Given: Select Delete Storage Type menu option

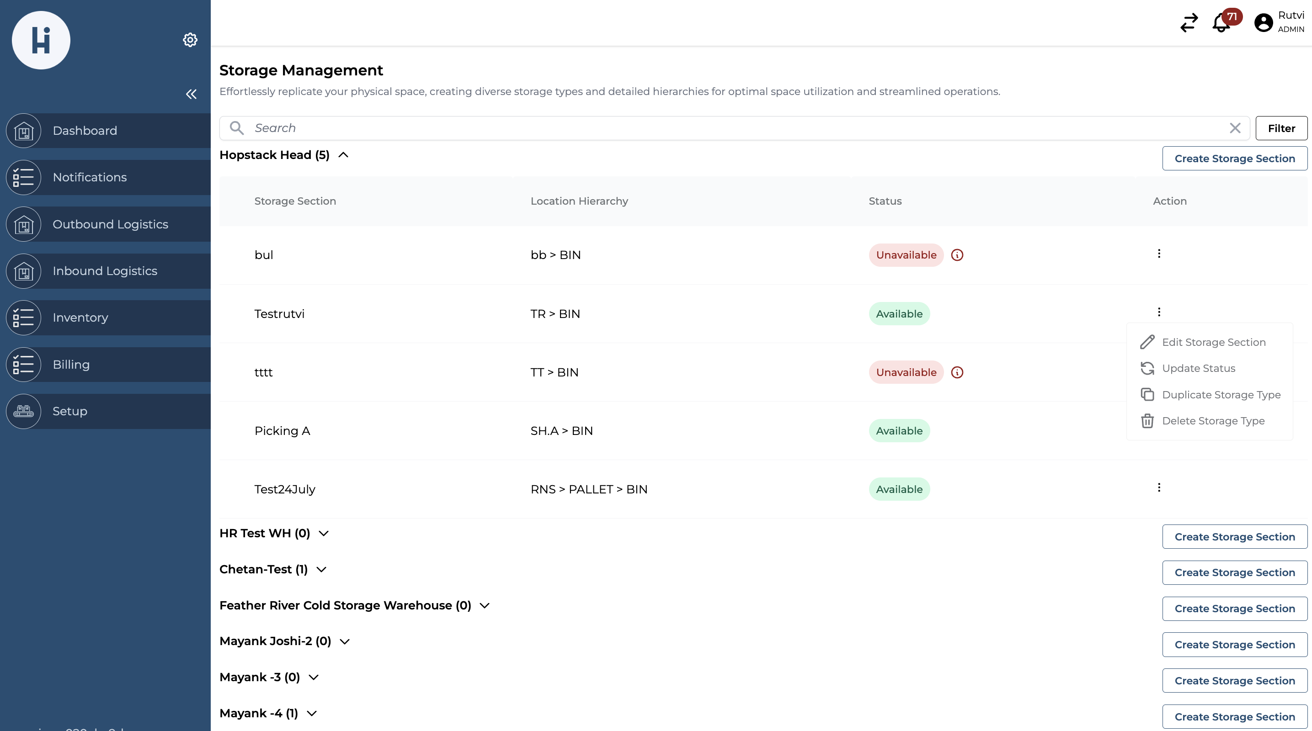Looking at the screenshot, I should (x=1213, y=421).
